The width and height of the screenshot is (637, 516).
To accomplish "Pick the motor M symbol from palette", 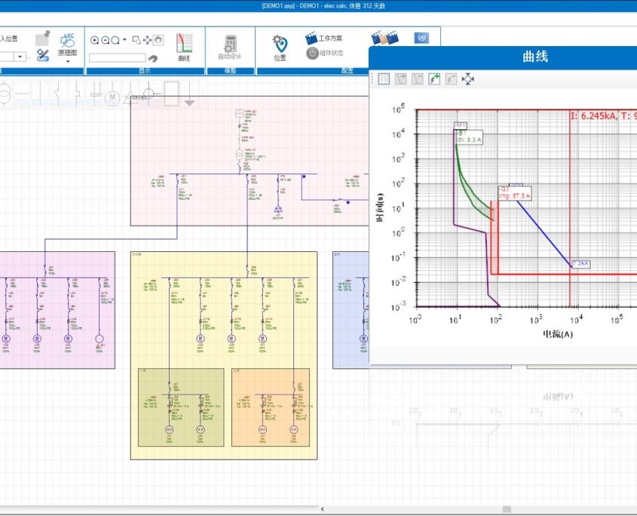I will tap(112, 97).
